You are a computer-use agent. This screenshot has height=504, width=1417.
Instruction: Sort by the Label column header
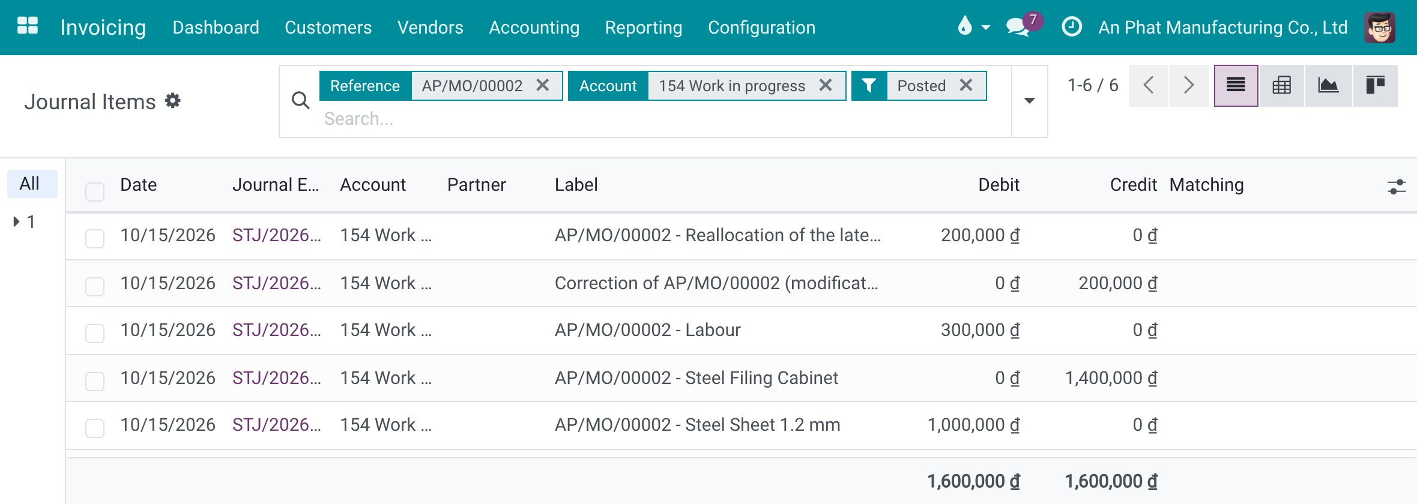[576, 185]
